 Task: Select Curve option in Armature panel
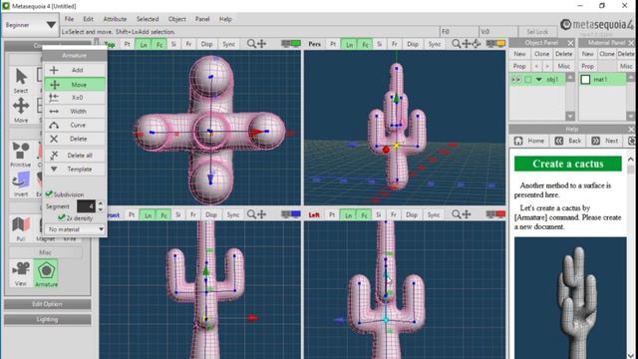pyautogui.click(x=75, y=125)
